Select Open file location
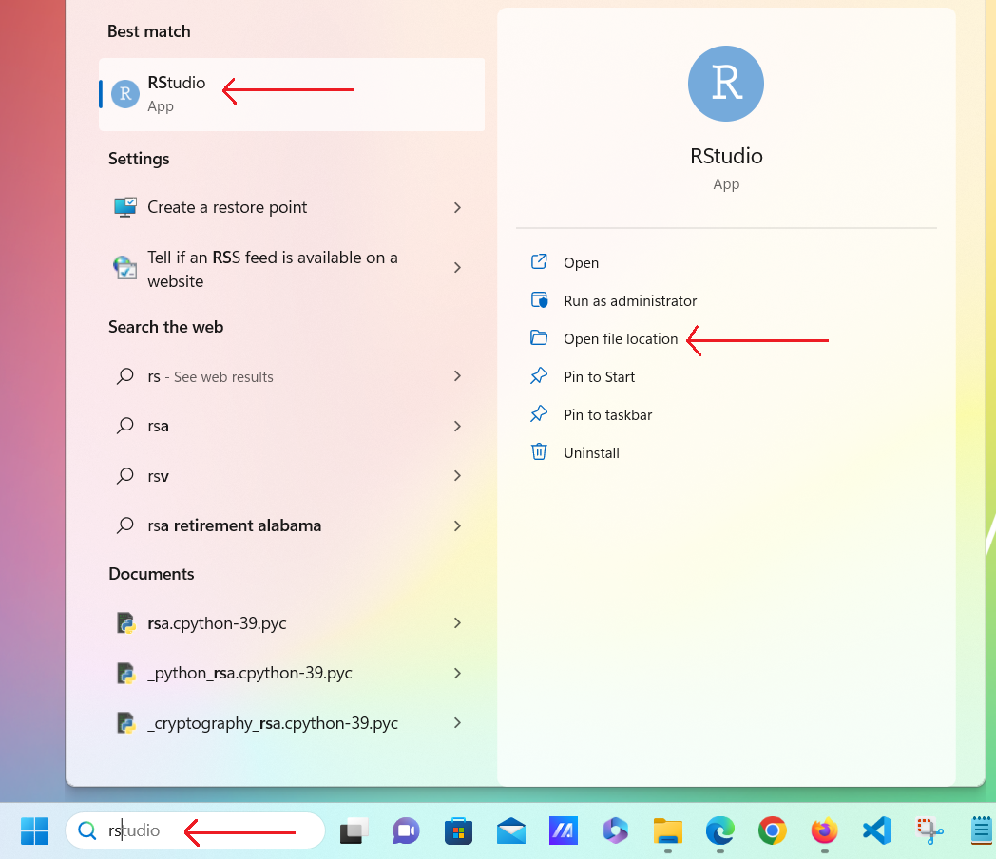This screenshot has width=996, height=859. (x=621, y=339)
